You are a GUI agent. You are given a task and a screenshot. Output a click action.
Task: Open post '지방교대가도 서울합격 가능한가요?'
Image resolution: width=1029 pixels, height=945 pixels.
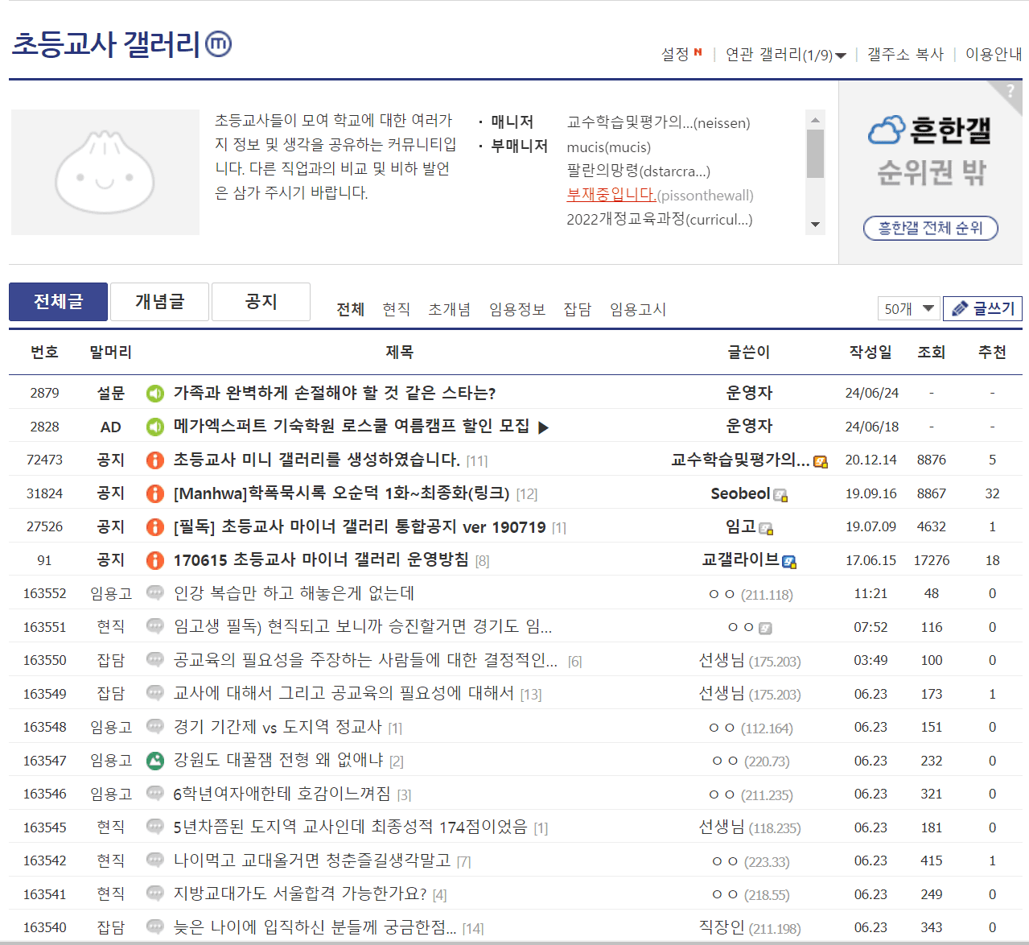300,893
